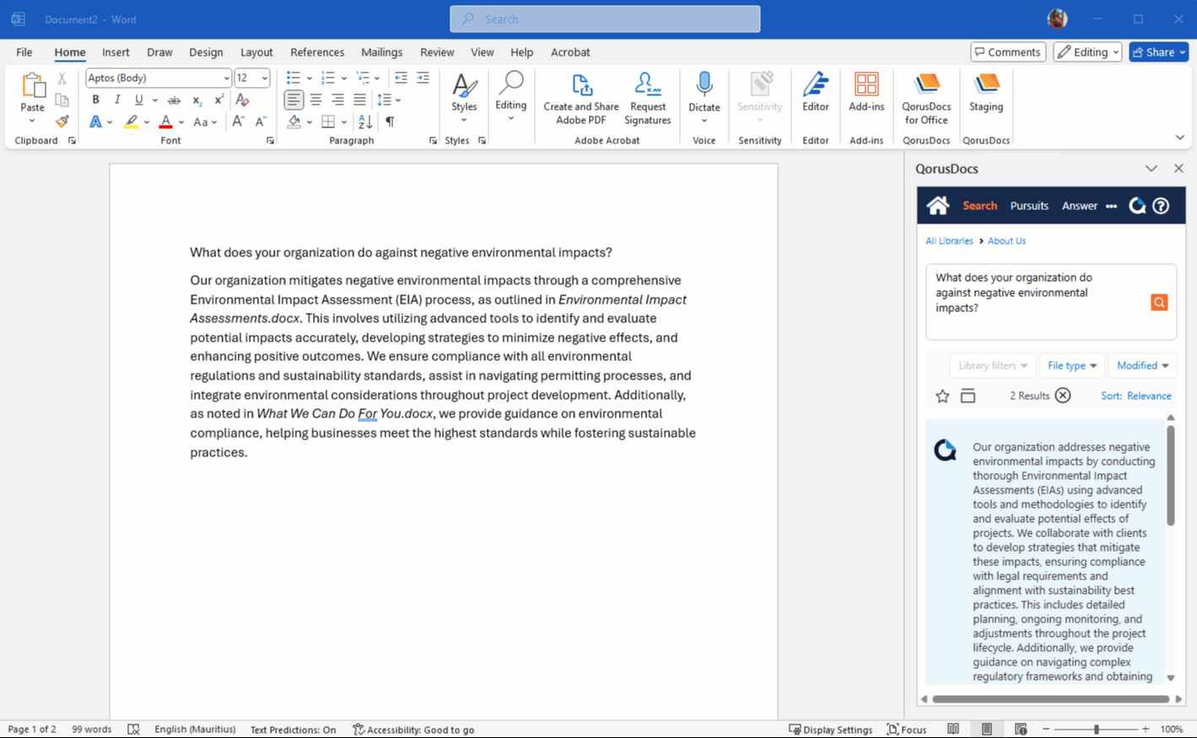Viewport: 1197px width, 738px height.
Task: Click the Request Signatures icon
Action: point(647,97)
